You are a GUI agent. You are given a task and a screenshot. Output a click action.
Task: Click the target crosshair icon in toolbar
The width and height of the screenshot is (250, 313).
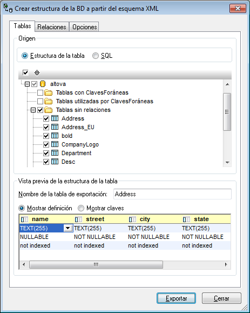click(x=37, y=72)
